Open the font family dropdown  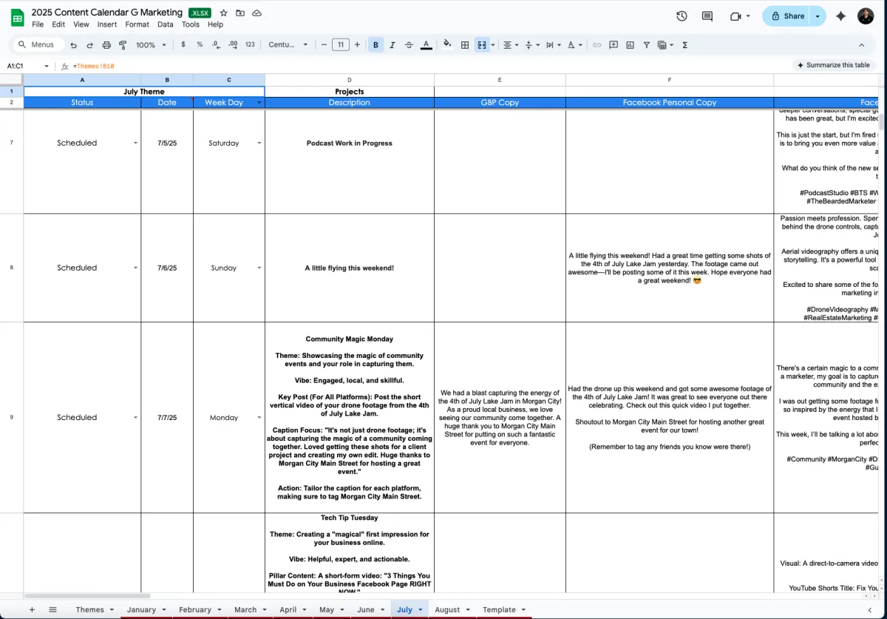coord(288,45)
